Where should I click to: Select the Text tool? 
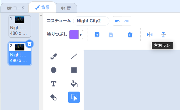(x=54, y=84)
